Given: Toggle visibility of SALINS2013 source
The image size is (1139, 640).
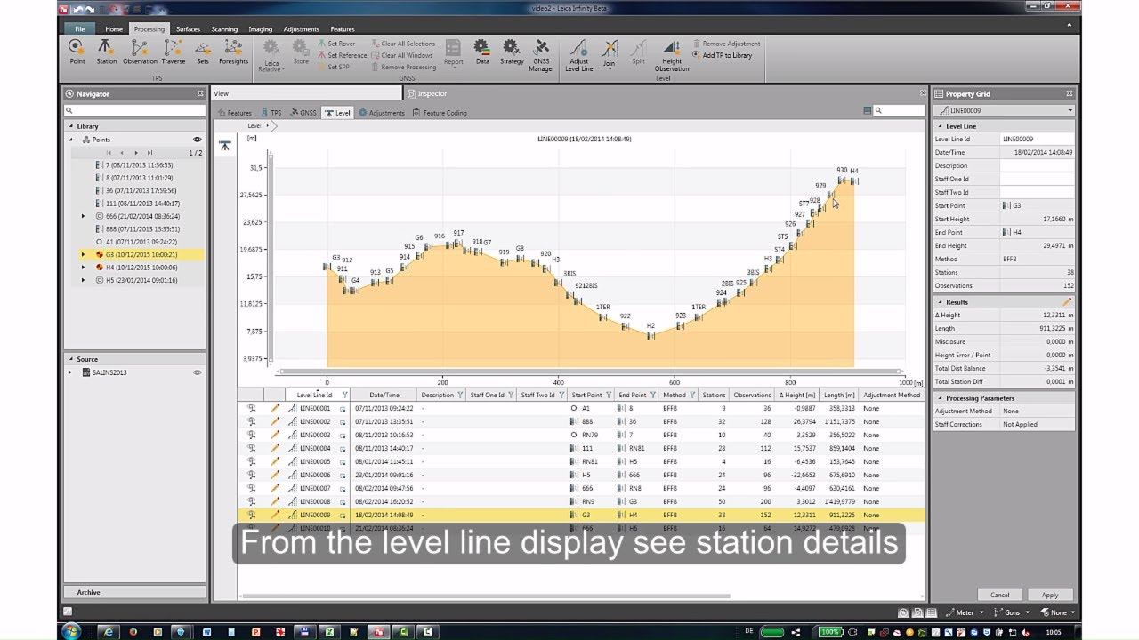Looking at the screenshot, I should [x=198, y=372].
